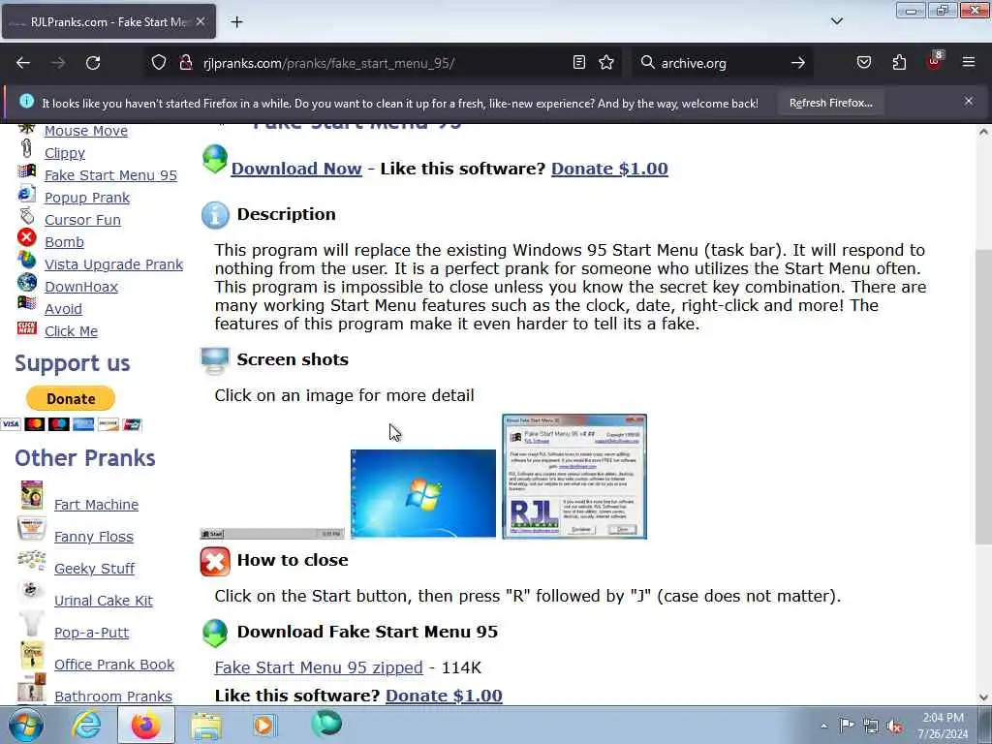This screenshot has height=744, width=992.
Task: Click the site lock icon in the address bar
Action: point(185,63)
